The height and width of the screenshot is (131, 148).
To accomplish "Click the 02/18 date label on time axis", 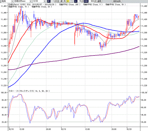I will (11, 129).
